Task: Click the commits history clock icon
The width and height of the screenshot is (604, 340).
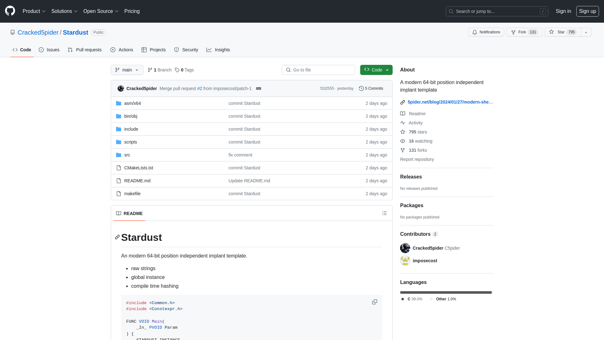Action: (361, 88)
